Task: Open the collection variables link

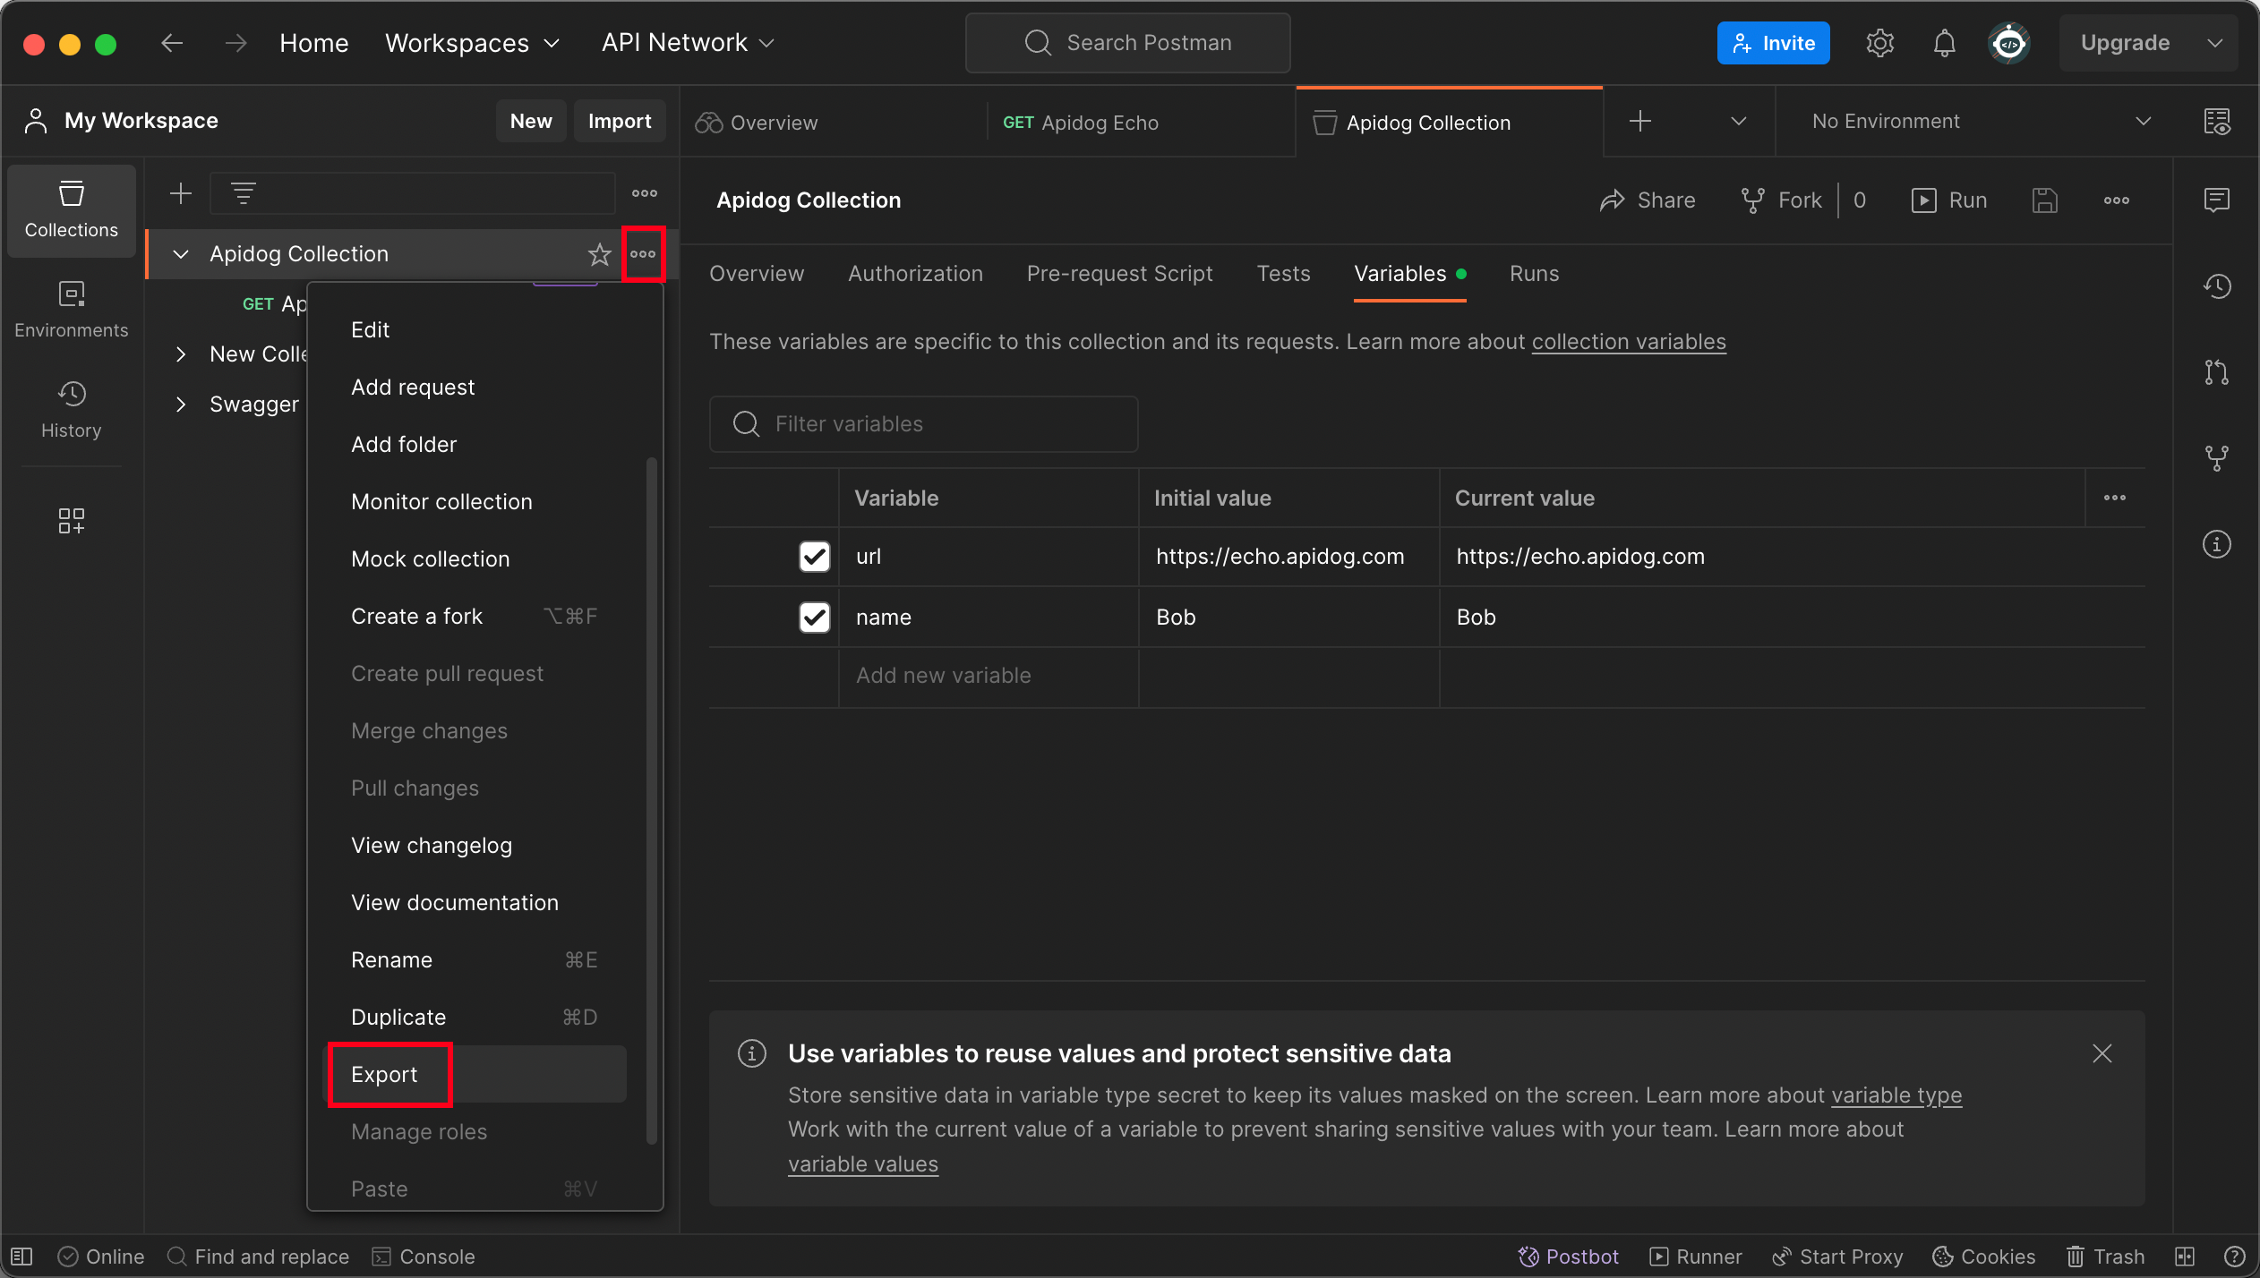Action: click(1628, 342)
